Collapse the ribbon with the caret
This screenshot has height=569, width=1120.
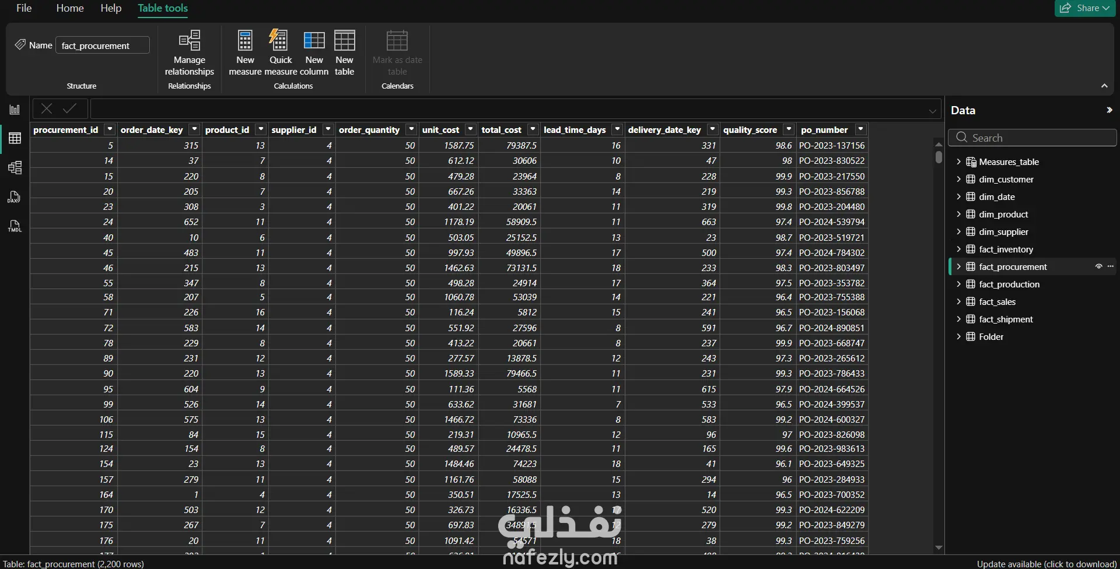1104,86
